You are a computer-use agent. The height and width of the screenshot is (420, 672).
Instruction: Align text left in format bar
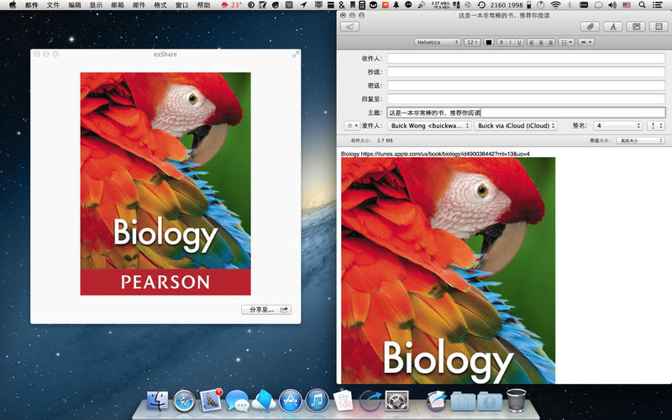click(532, 42)
